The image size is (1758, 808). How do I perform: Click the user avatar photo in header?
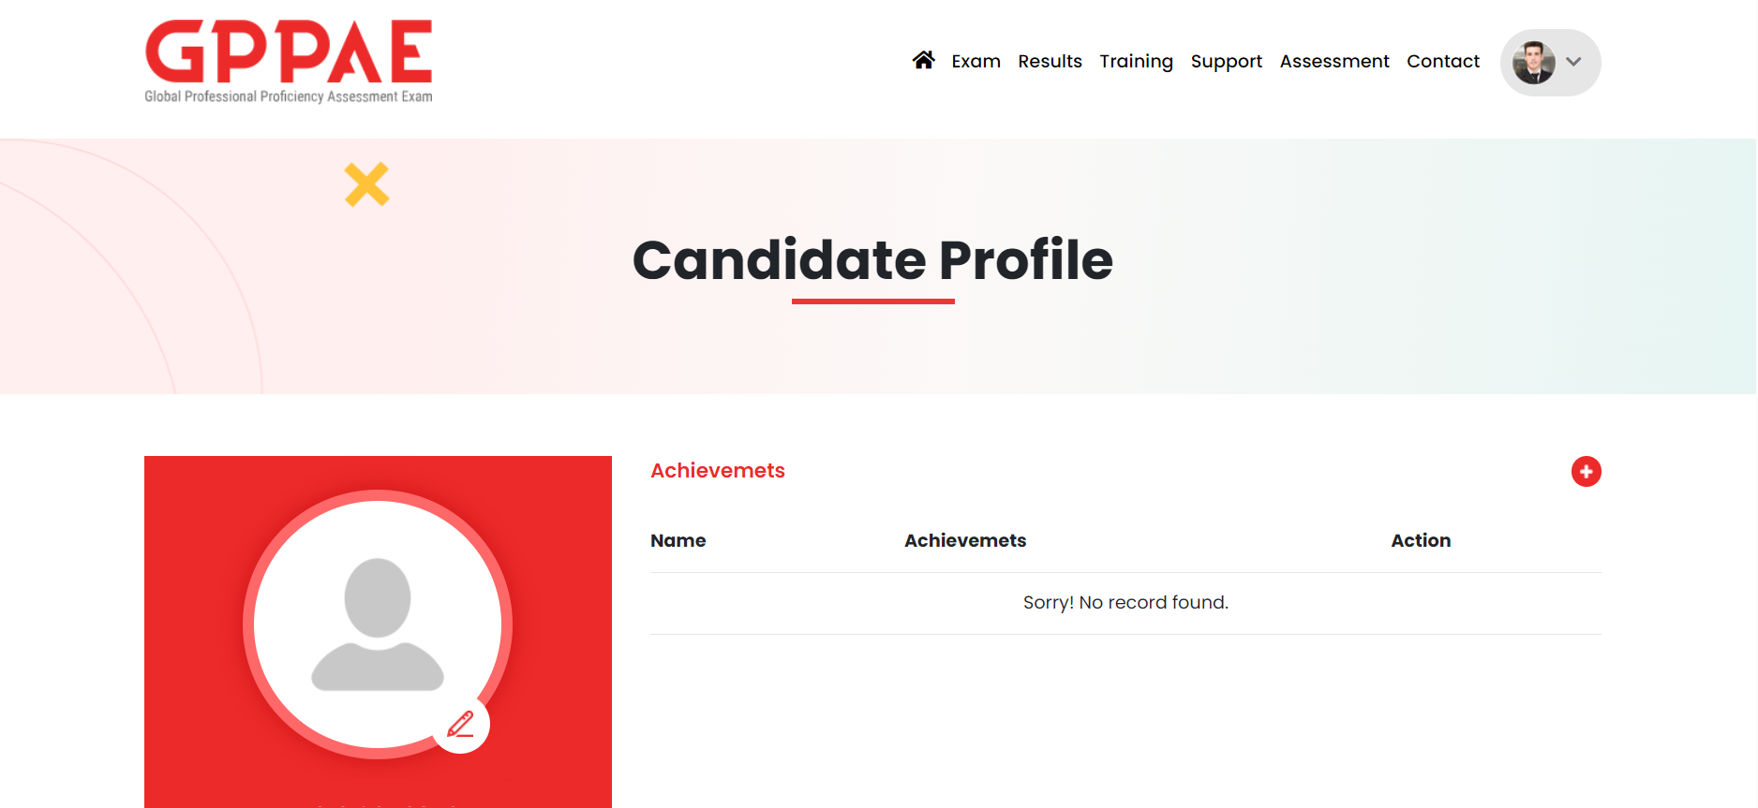(1534, 63)
